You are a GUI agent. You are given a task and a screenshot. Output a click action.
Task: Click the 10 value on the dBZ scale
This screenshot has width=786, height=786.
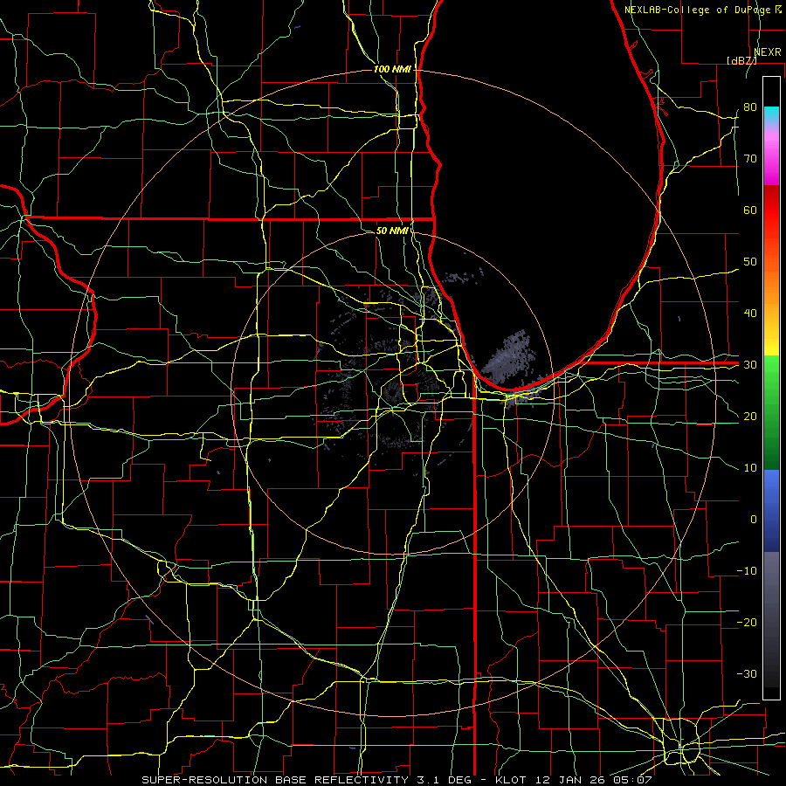point(750,468)
